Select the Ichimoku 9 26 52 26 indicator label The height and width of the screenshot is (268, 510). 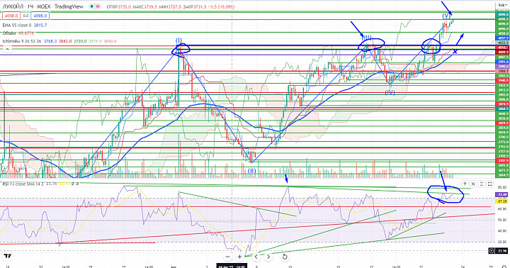[x=22, y=41]
